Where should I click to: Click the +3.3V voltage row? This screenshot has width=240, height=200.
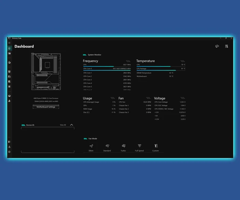point(170,119)
